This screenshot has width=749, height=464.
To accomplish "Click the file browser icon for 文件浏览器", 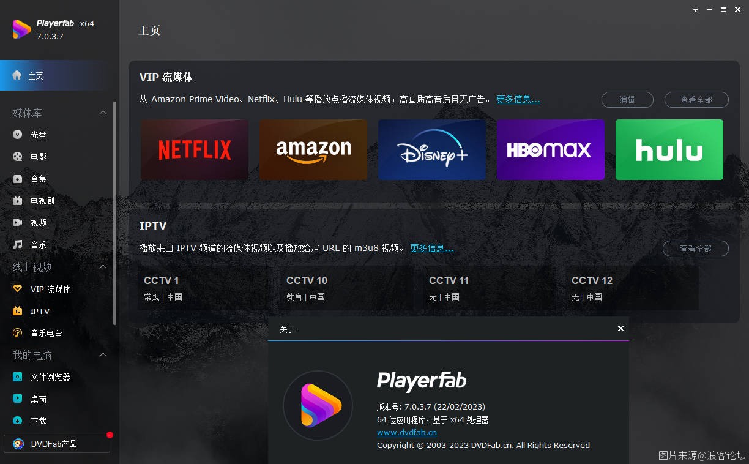I will (x=18, y=377).
